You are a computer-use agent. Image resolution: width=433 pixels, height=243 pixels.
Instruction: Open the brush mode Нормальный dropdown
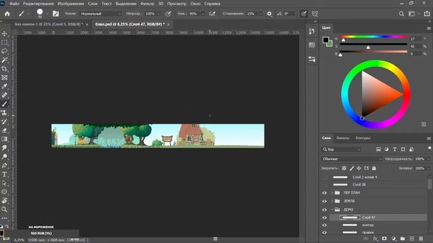tap(100, 13)
